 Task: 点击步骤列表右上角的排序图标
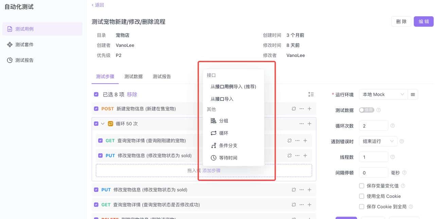[311, 94]
